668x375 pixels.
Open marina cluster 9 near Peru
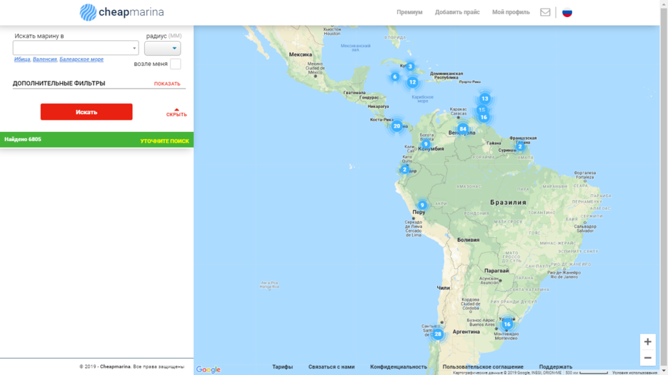[x=422, y=205]
